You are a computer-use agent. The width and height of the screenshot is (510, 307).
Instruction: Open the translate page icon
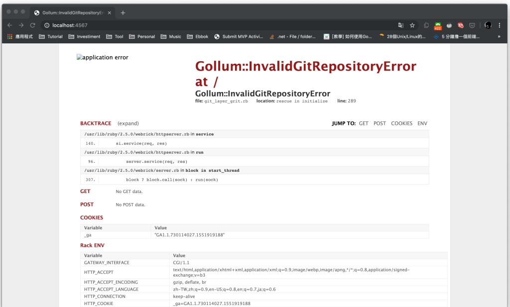coord(401,25)
